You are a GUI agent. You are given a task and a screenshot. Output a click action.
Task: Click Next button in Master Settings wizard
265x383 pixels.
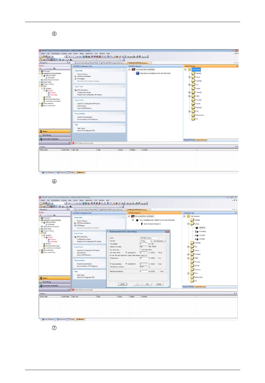(x=147, y=284)
